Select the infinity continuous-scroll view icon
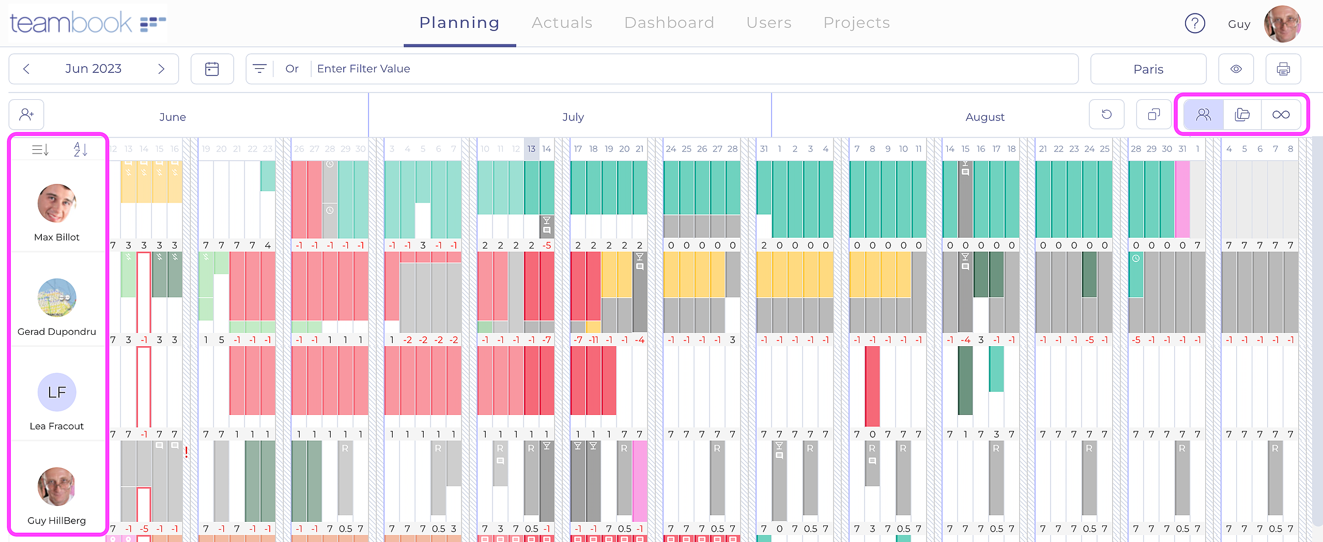 1282,114
